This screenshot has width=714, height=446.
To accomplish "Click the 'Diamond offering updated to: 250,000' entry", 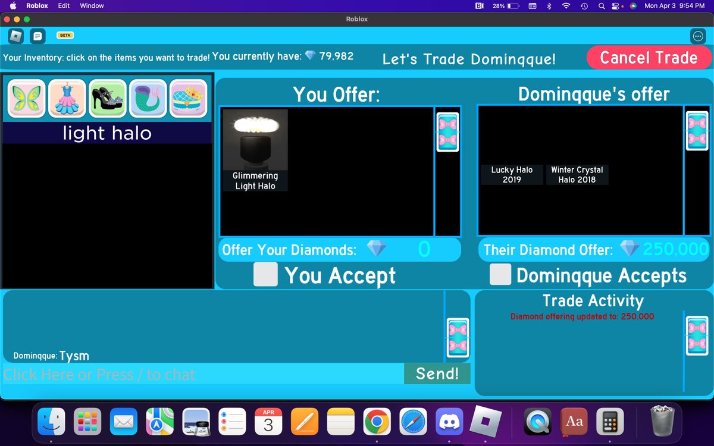I will (582, 316).
